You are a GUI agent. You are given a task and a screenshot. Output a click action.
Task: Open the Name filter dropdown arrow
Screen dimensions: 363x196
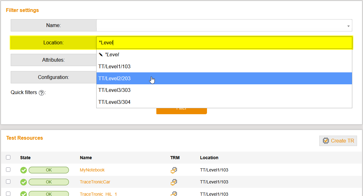tap(348, 26)
